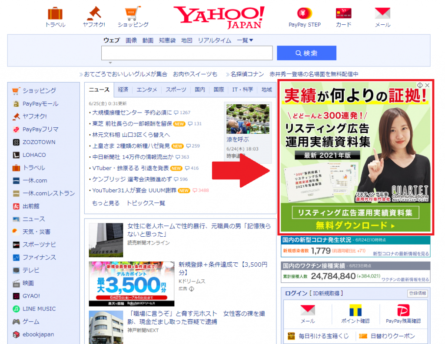The width and height of the screenshot is (445, 344).
Task: Switch to the 国際 news tab
Action: point(219,89)
